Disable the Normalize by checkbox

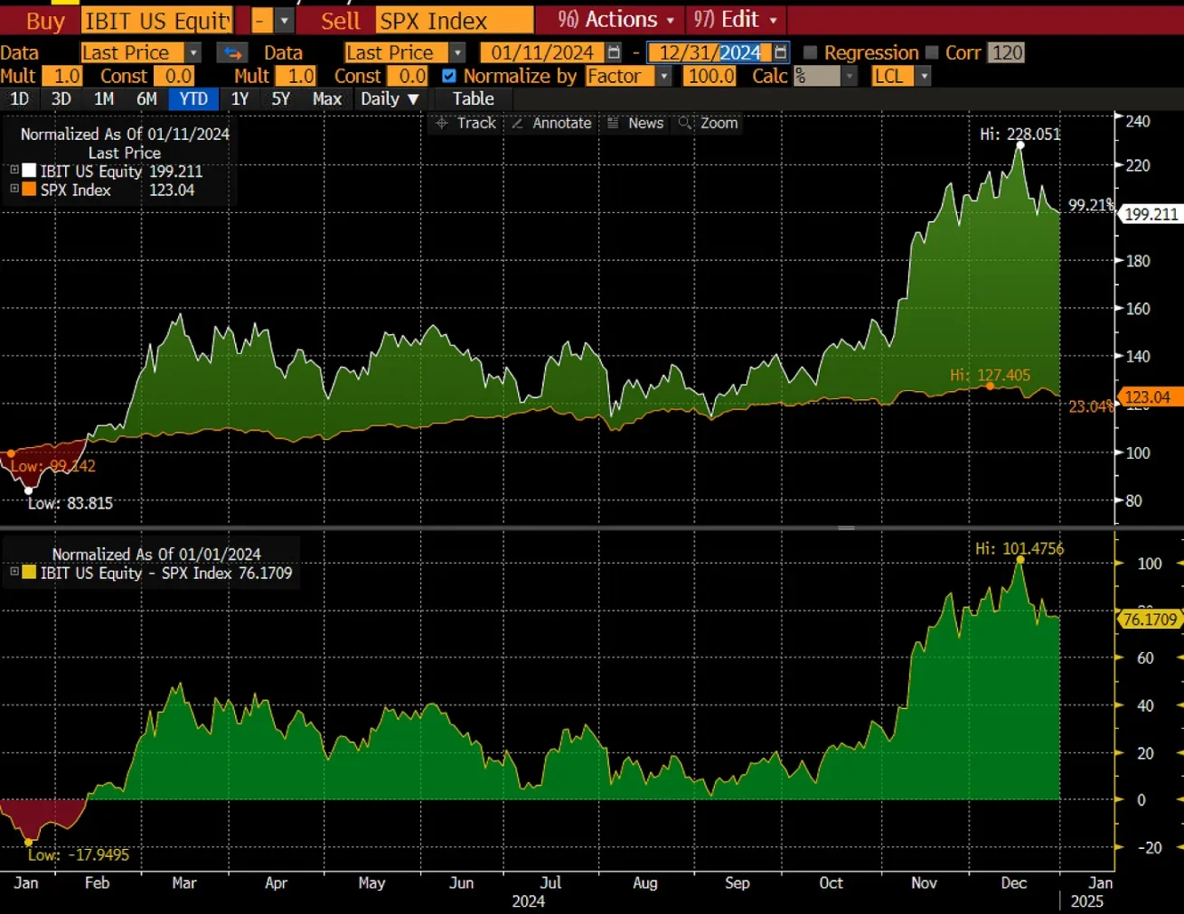[449, 76]
